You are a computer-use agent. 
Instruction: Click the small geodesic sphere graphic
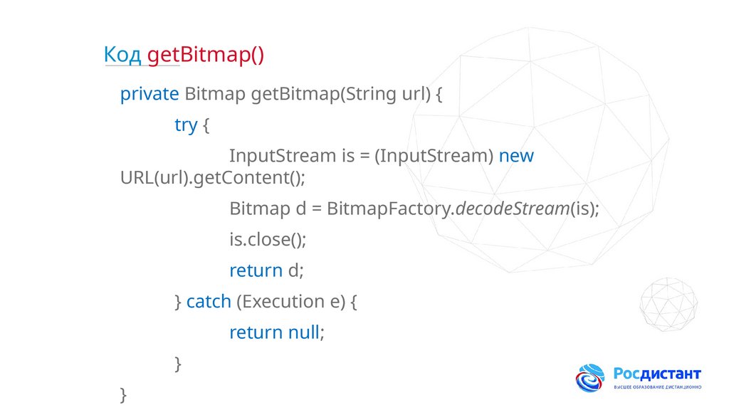(668, 303)
